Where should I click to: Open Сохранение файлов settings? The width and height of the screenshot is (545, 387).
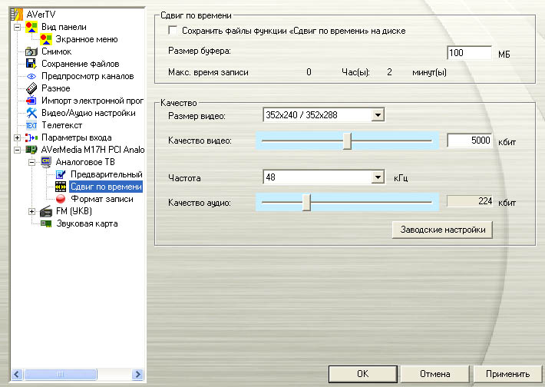click(81, 64)
